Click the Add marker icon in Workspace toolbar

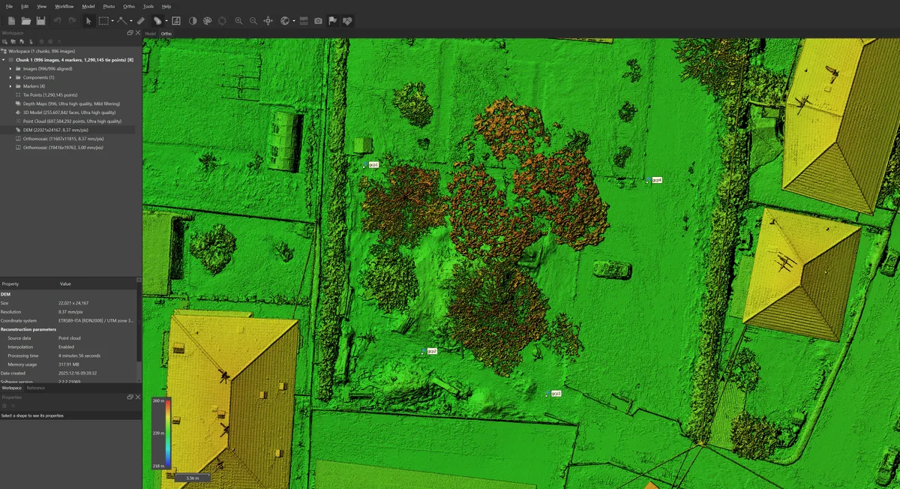point(21,41)
